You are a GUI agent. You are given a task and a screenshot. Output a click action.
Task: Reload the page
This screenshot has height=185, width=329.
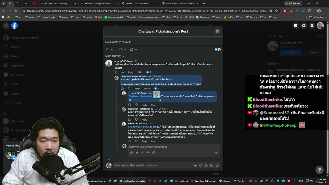click(x=16, y=11)
